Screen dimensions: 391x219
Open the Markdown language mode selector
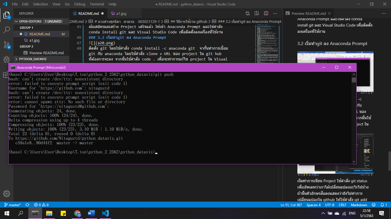point(359,205)
